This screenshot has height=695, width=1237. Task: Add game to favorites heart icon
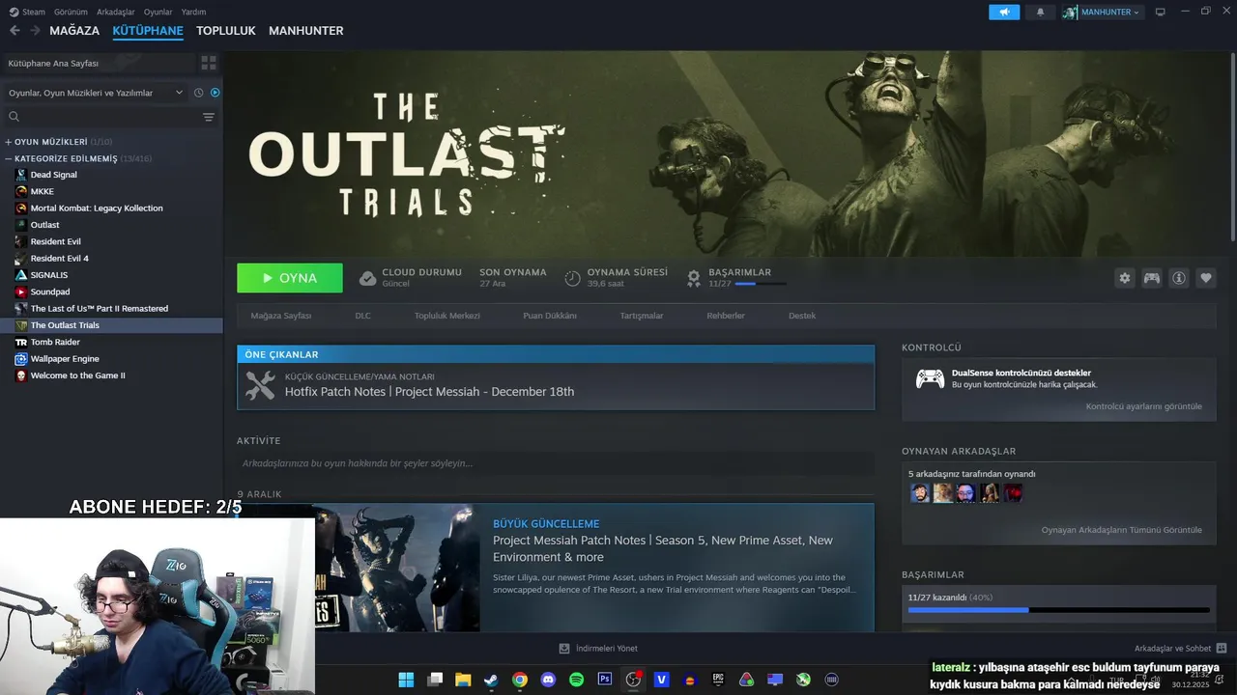[1206, 278]
